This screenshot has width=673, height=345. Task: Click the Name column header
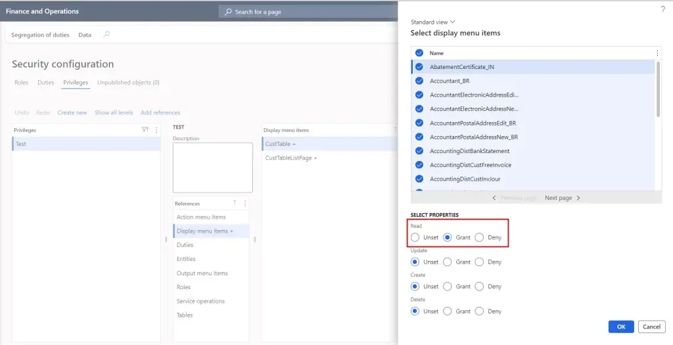point(436,53)
